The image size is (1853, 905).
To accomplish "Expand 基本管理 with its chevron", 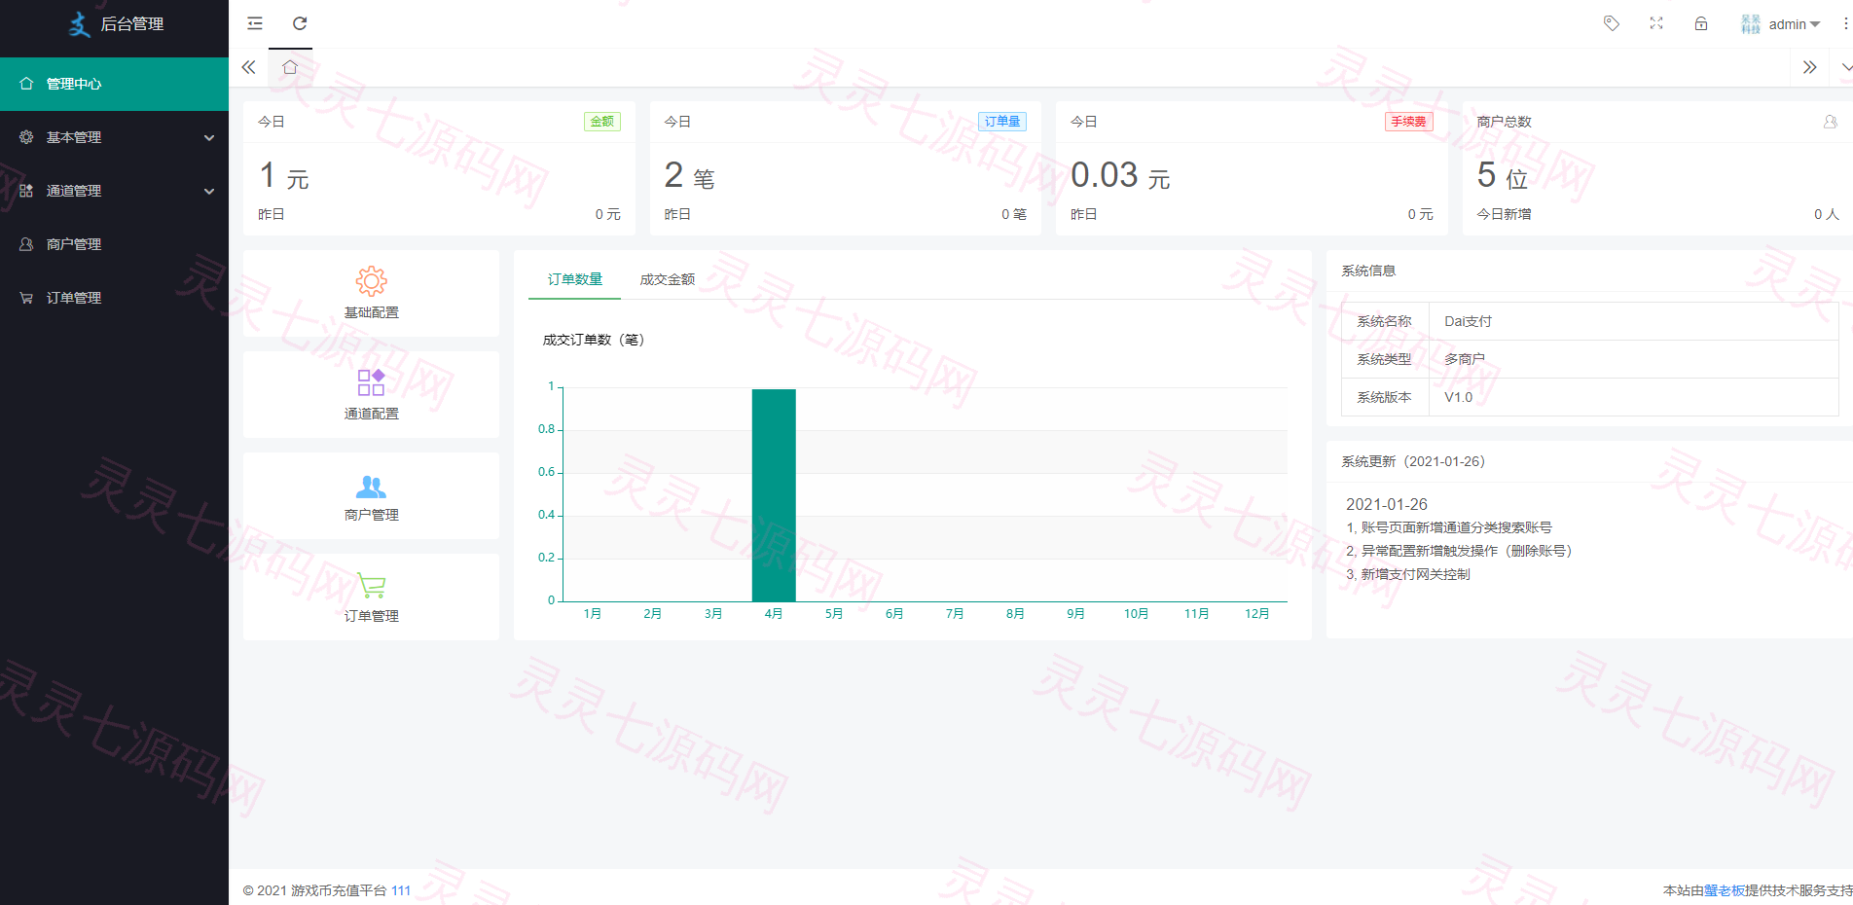I will (209, 137).
